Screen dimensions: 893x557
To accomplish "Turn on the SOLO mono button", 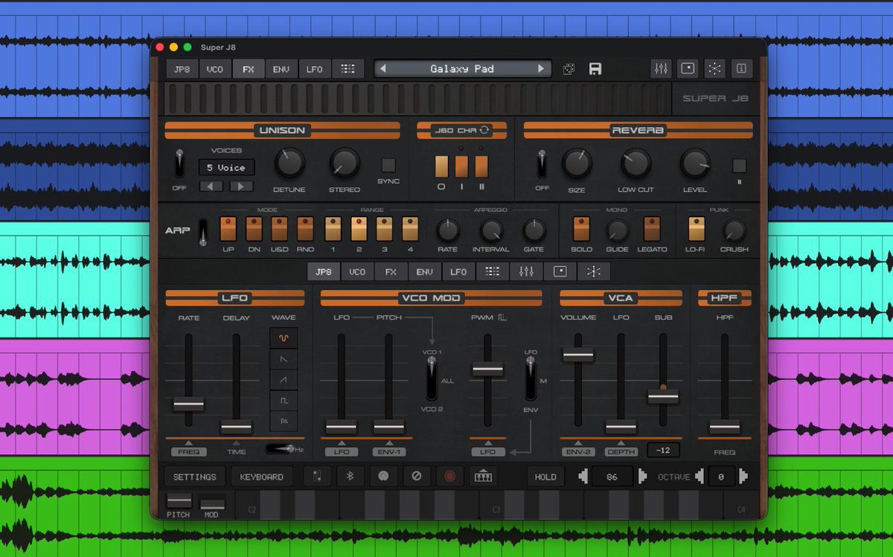I will [581, 229].
